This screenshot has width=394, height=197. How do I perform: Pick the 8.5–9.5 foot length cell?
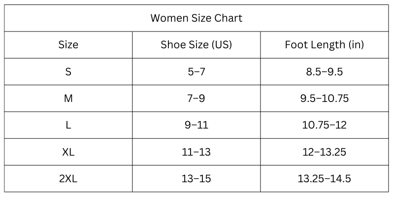[325, 72]
